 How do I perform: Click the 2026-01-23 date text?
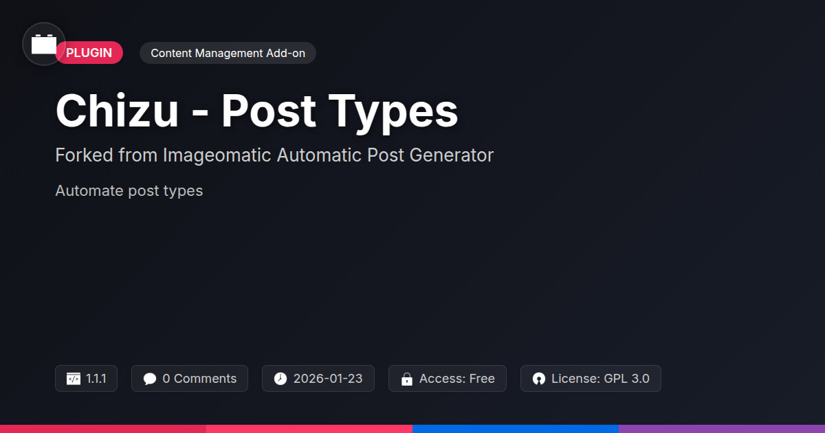(x=327, y=379)
